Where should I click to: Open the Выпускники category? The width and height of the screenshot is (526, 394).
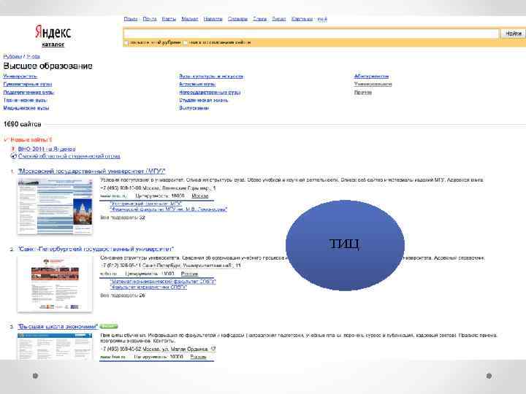pos(194,108)
